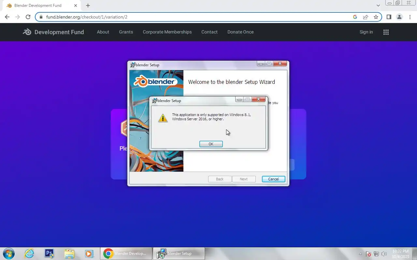Viewport: 417px width, 260px height.
Task: Show hidden system tray icons
Action: pyautogui.click(x=360, y=254)
